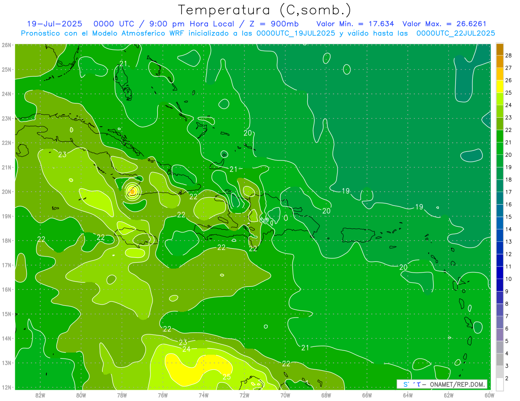Image resolution: width=520 pixels, height=401 pixels.
Task: Click the "24N" latitude axis label
Action: [x=6, y=94]
